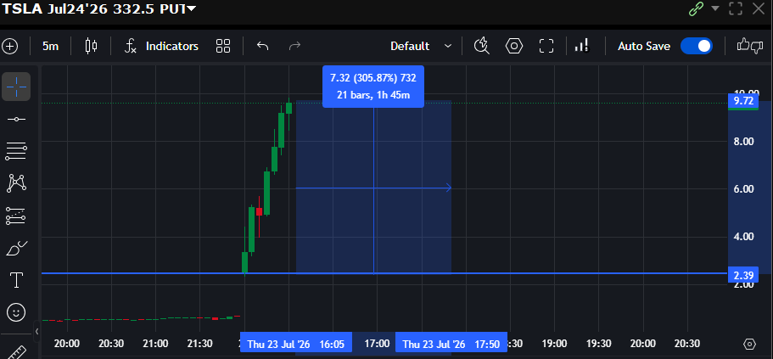
Task: Toggle the Auto Save switch
Action: pos(696,47)
